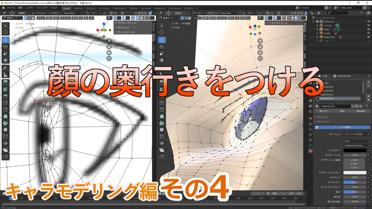372x209 pixels.
Task: Click the Use Nodes (ノードを使用) button
Action: 342,127
